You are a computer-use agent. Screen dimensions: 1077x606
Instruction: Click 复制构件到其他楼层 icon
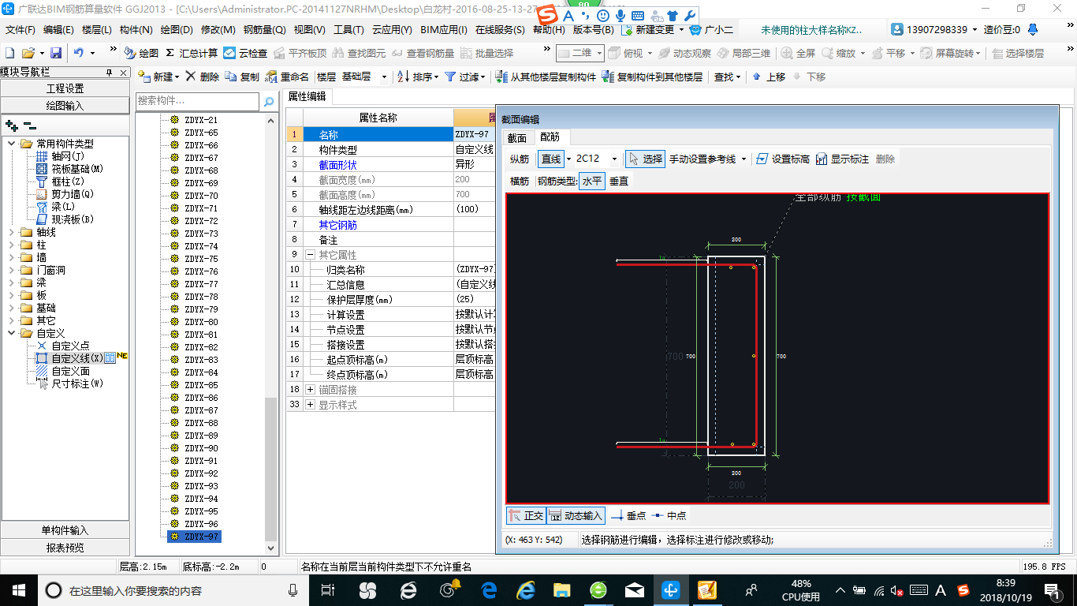pos(652,77)
